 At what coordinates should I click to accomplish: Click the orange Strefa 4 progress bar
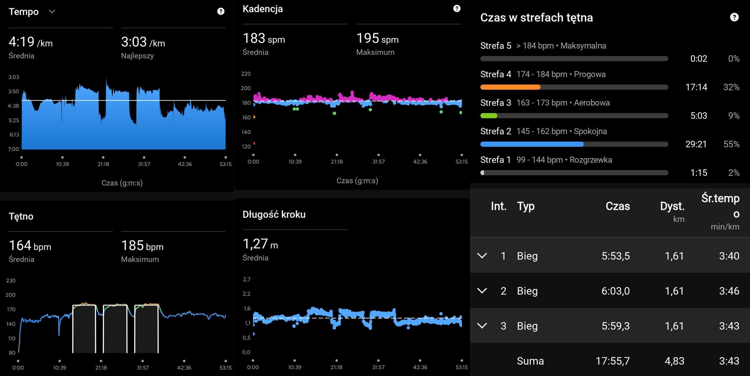[510, 87]
